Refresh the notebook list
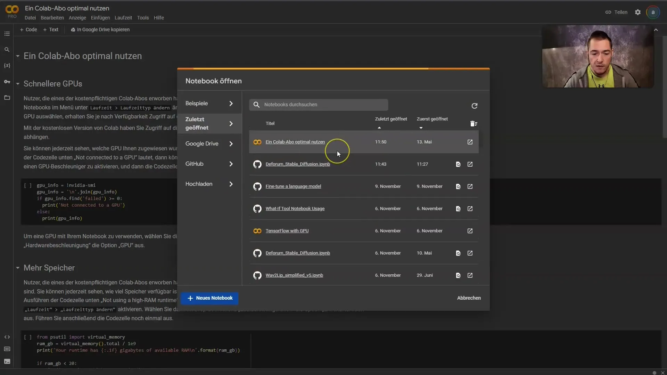This screenshot has width=667, height=375. (474, 106)
